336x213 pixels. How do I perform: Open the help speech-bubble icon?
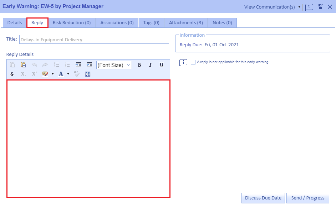pos(309,7)
